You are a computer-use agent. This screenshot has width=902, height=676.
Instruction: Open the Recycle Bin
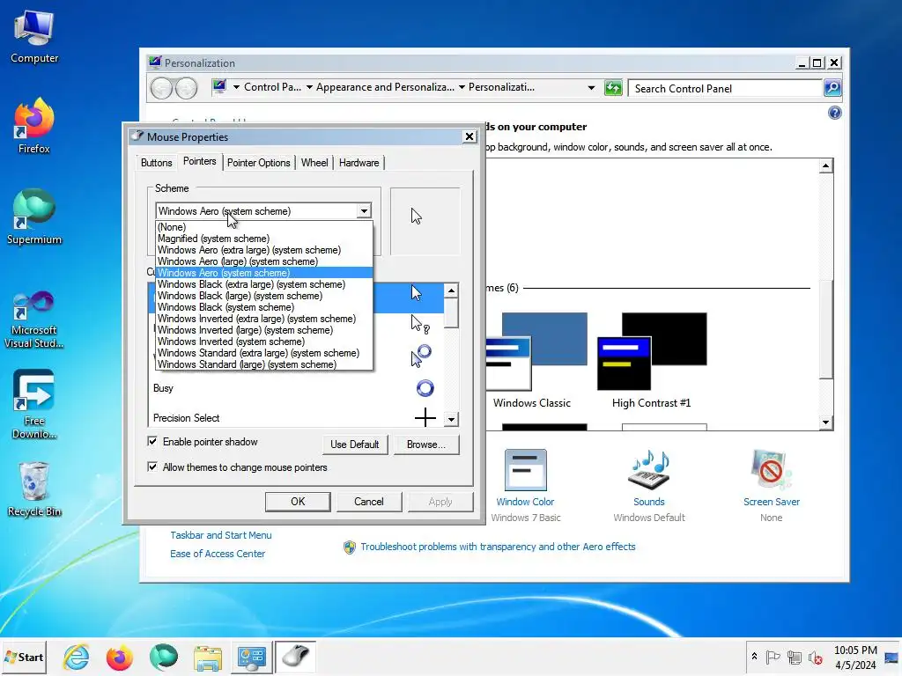(x=34, y=489)
